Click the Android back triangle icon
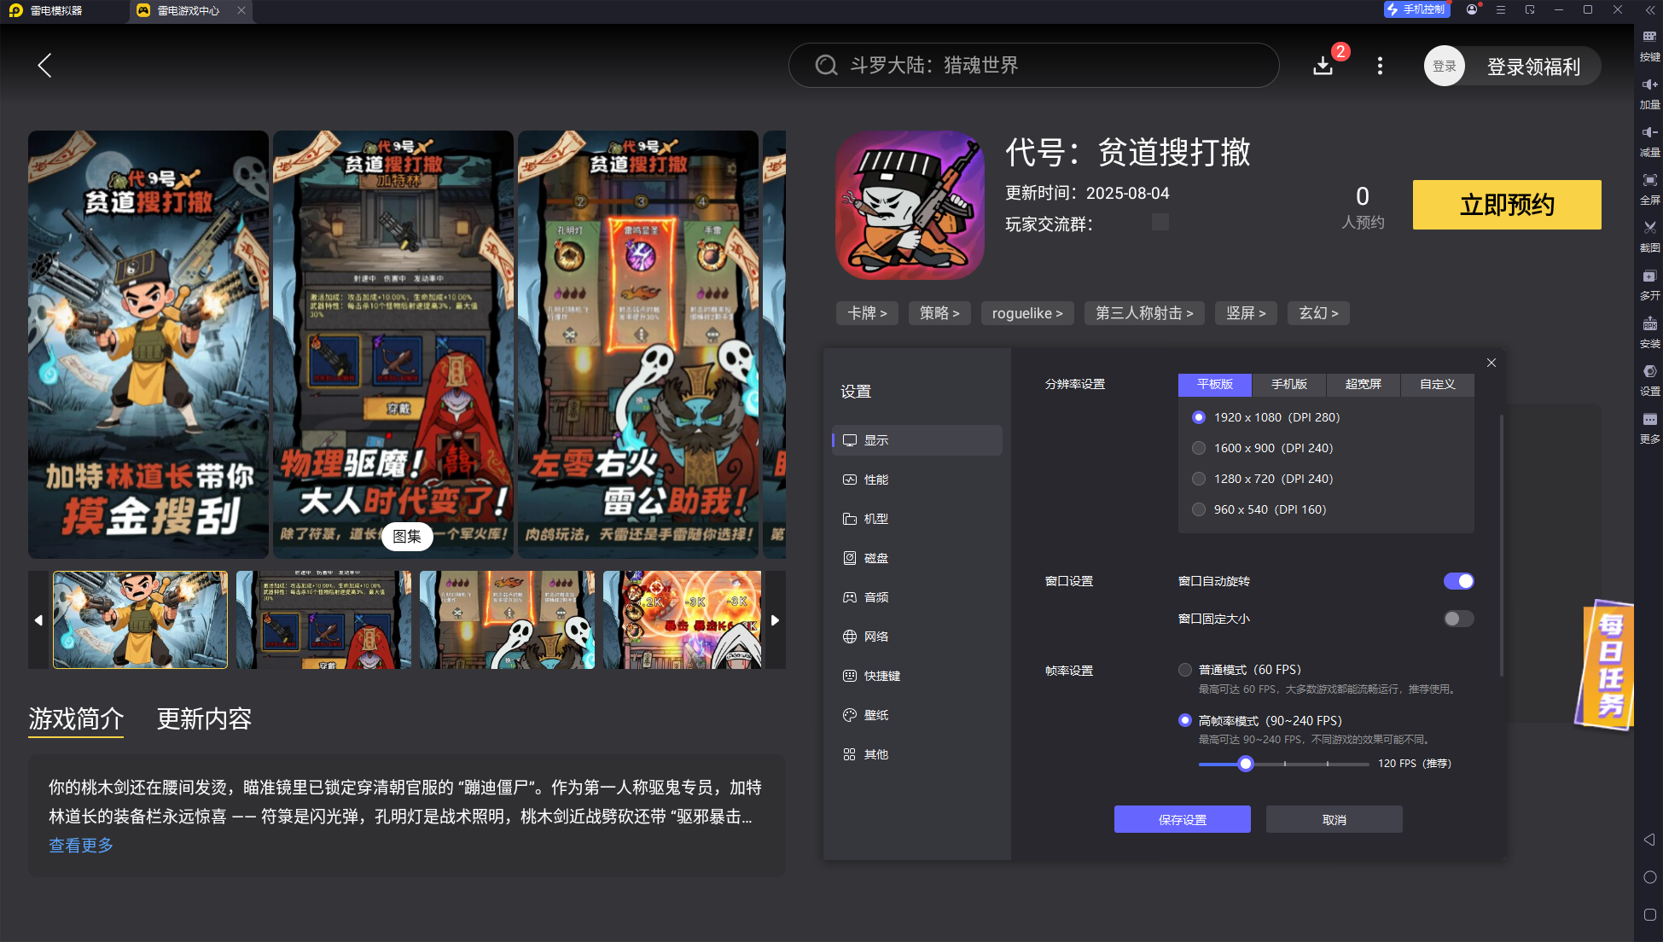 point(1649,840)
